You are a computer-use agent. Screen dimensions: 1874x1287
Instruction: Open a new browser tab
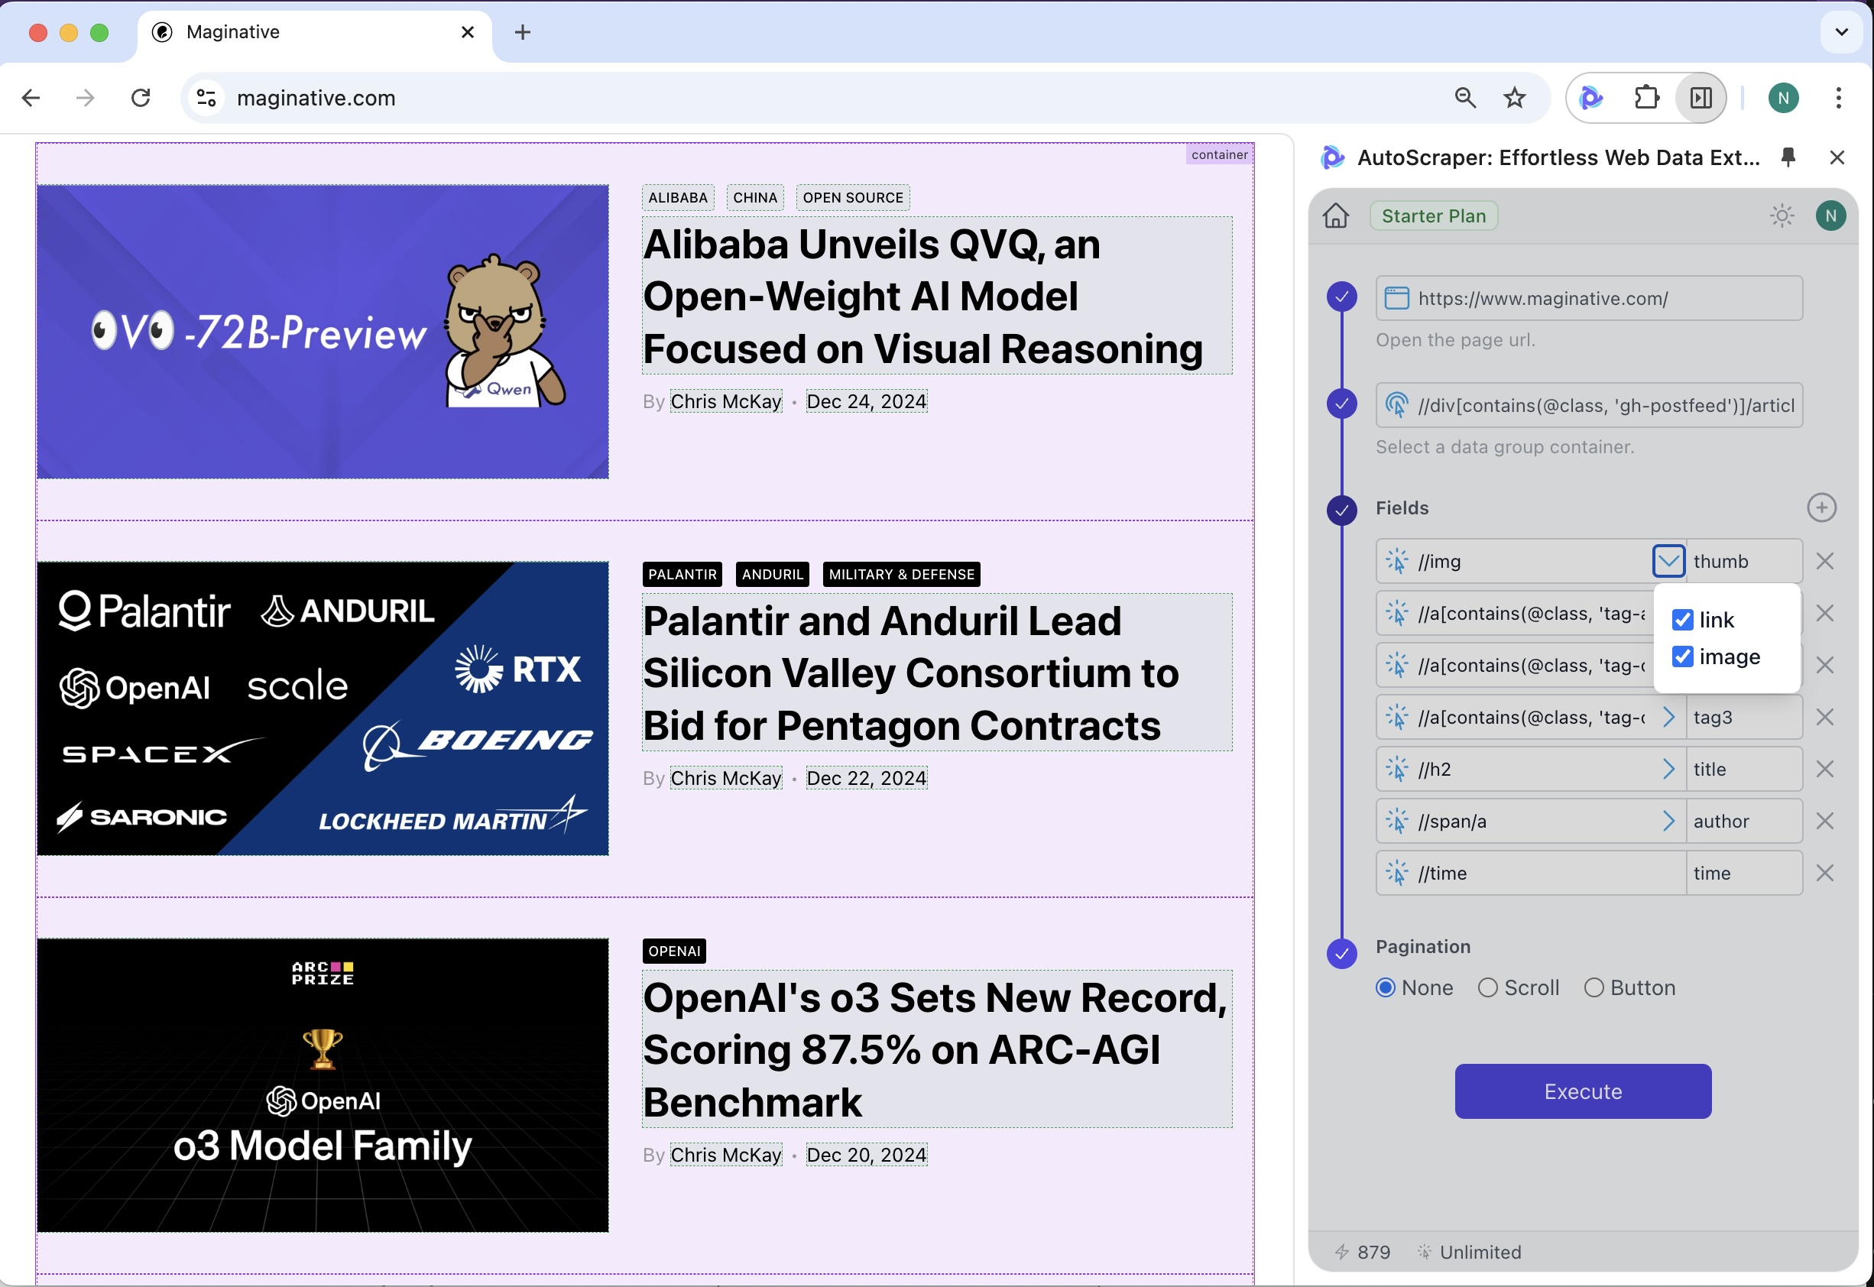523,32
